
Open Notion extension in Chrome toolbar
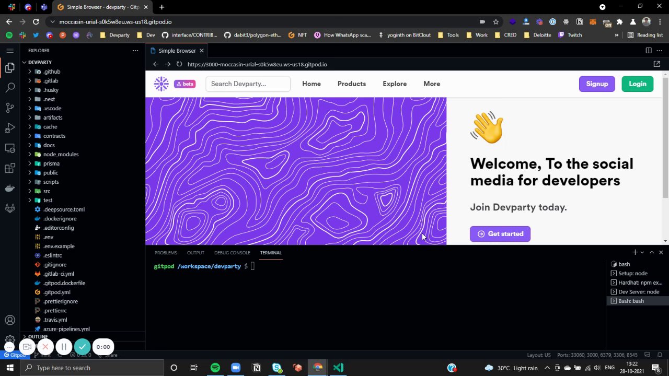click(580, 22)
